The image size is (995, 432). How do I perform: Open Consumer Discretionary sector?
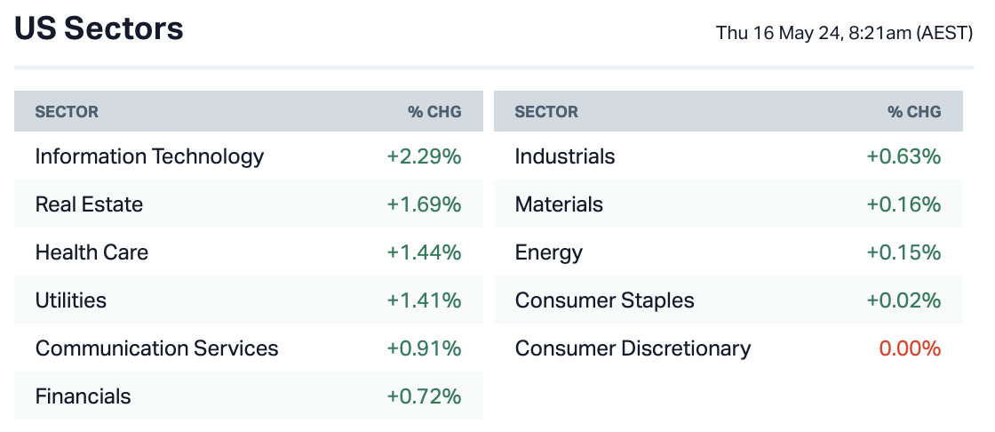633,348
